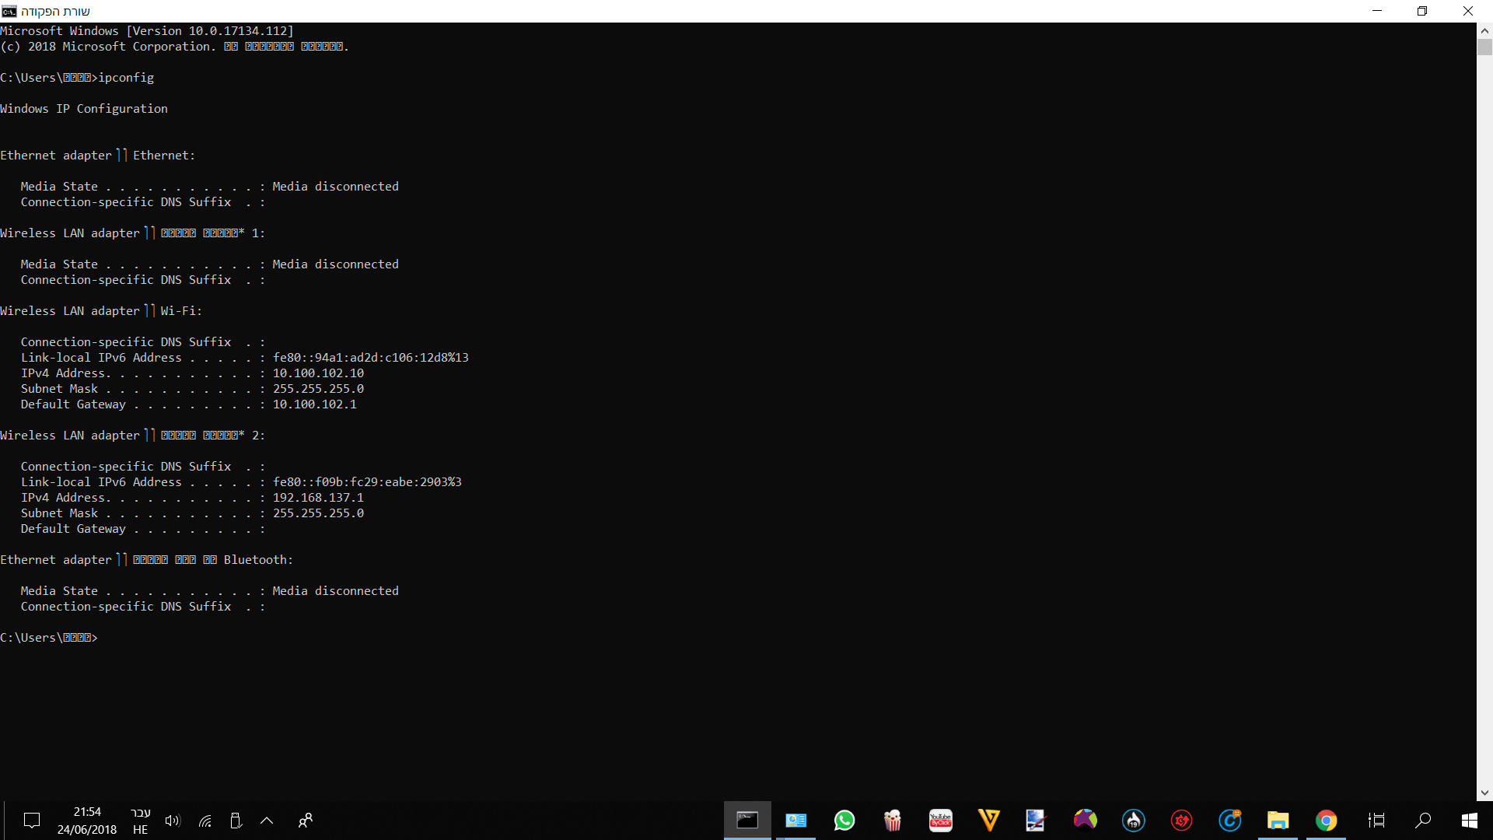The image size is (1493, 840).
Task: Click the typed 'ipconfig' command text
Action: (126, 78)
